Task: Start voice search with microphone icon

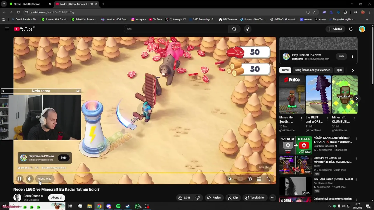Action: (247, 29)
